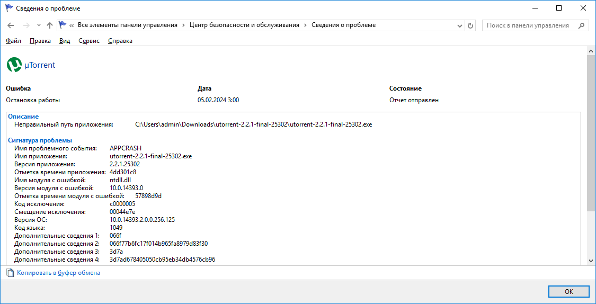The image size is (596, 304).
Task: Click the vertical scrollbar thumb
Action: pyautogui.click(x=591, y=133)
